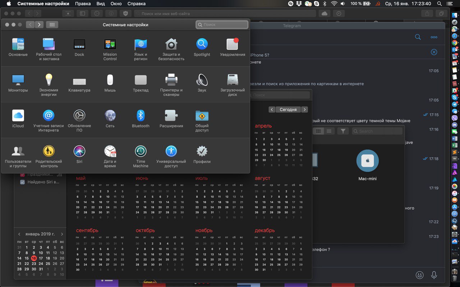Screen dimensions: 460x287
Task: Open the Apple menu
Action: tap(9, 4)
